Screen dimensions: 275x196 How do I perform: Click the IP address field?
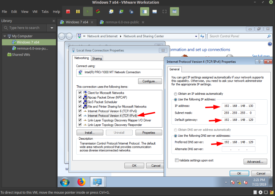pyautogui.click(x=239, y=106)
